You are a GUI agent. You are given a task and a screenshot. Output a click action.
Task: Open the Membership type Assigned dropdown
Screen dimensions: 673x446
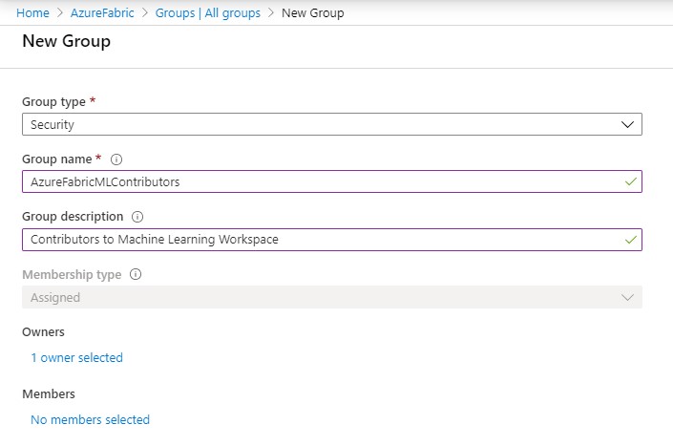332,297
